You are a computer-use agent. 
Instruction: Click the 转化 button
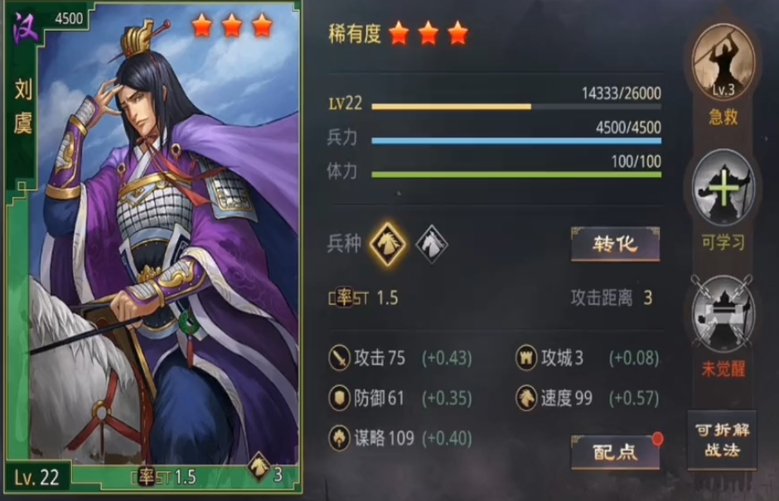(x=615, y=243)
